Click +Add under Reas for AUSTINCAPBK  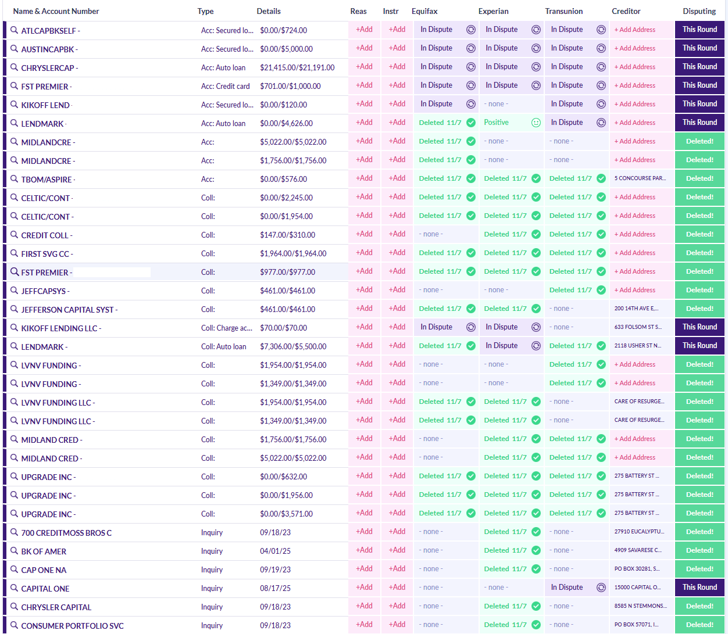363,48
